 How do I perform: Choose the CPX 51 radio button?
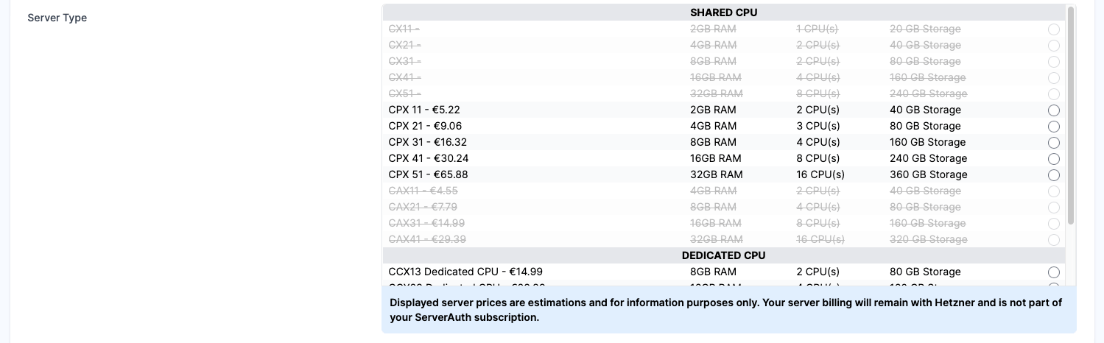pos(1053,175)
